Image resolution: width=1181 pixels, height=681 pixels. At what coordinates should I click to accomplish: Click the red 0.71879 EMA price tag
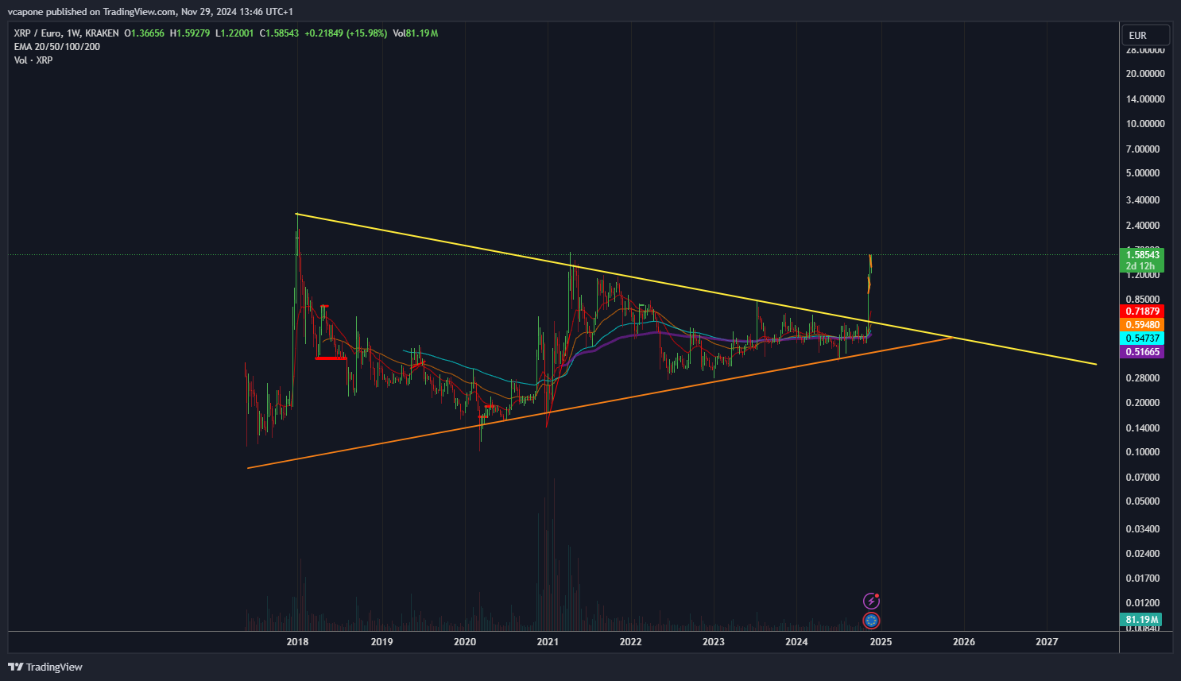(x=1142, y=311)
